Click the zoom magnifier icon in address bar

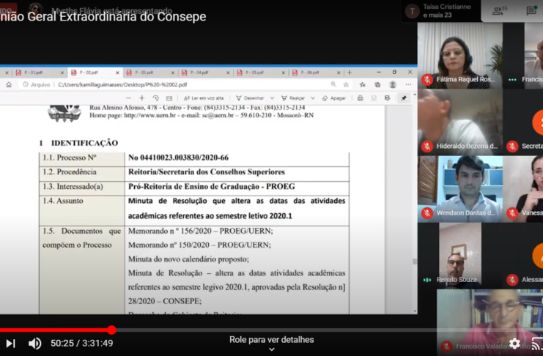click(x=333, y=84)
